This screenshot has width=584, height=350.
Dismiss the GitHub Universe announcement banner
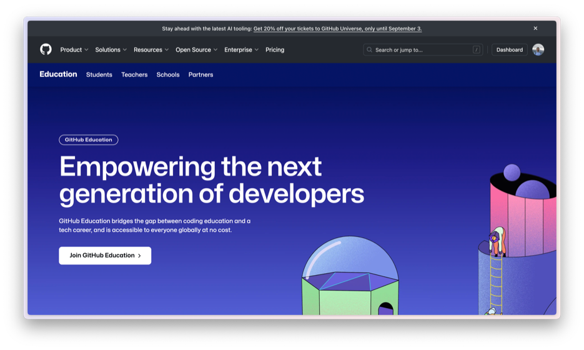(535, 28)
